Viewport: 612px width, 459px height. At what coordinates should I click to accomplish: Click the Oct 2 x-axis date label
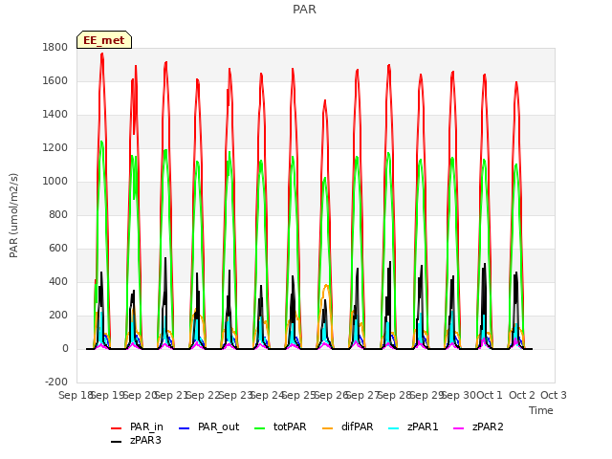pyautogui.click(x=522, y=395)
